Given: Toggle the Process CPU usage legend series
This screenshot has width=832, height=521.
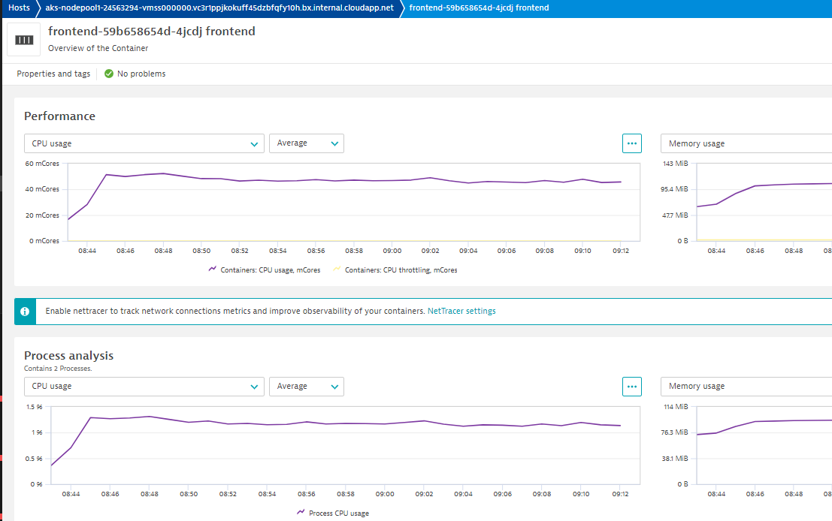Looking at the screenshot, I should click(338, 513).
